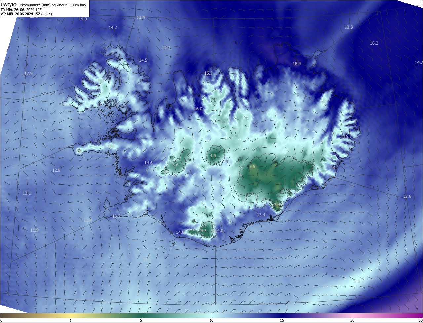The height and width of the screenshot is (323, 423).
Task: Click the "VT: Mið. 26.06.2024 15Z (+3 h)" line
Action: click(26, 14)
